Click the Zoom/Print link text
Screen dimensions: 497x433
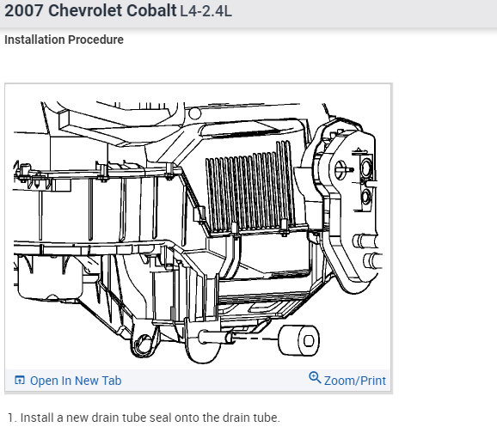click(354, 381)
